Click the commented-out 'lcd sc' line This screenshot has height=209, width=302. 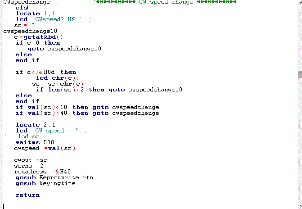point(29,136)
